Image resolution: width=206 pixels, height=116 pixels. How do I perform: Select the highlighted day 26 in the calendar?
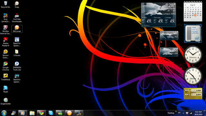point(195,15)
